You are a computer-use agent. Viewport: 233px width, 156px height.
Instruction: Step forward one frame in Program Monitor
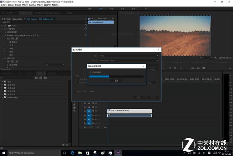click(181, 68)
